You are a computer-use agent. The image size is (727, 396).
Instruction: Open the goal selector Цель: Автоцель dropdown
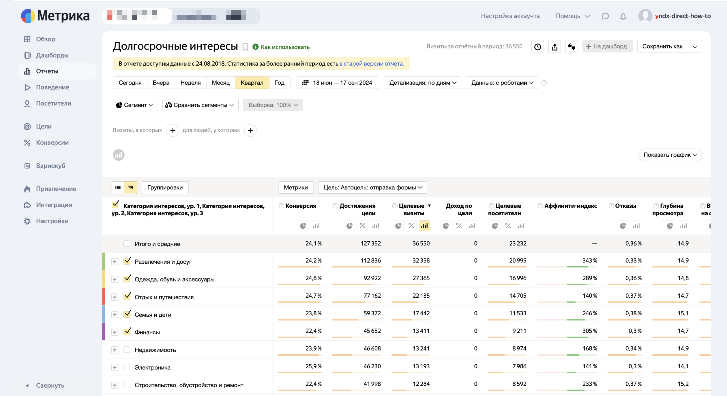pyautogui.click(x=372, y=188)
